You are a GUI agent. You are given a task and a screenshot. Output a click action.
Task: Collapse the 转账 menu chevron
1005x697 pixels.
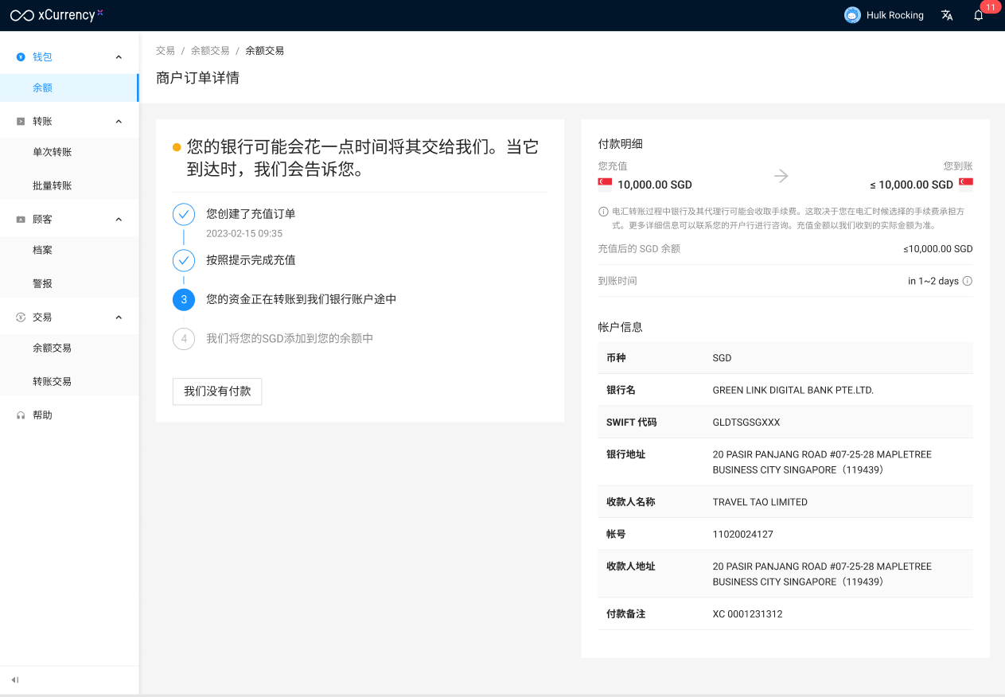pyautogui.click(x=119, y=122)
